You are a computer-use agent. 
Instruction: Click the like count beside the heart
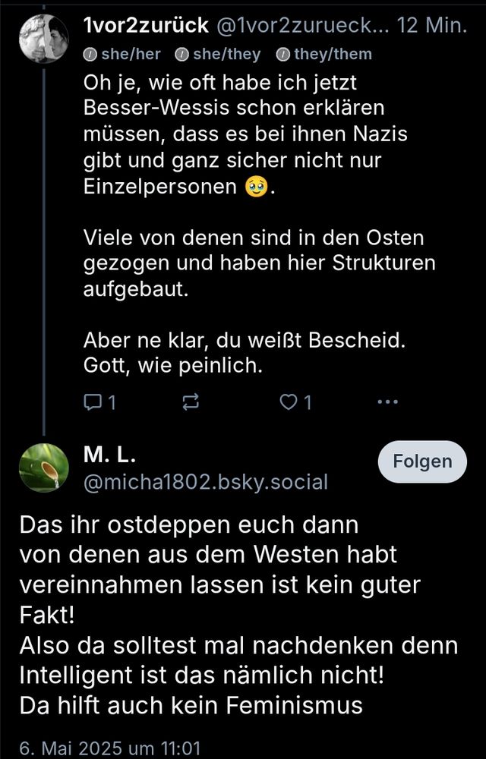point(308,403)
